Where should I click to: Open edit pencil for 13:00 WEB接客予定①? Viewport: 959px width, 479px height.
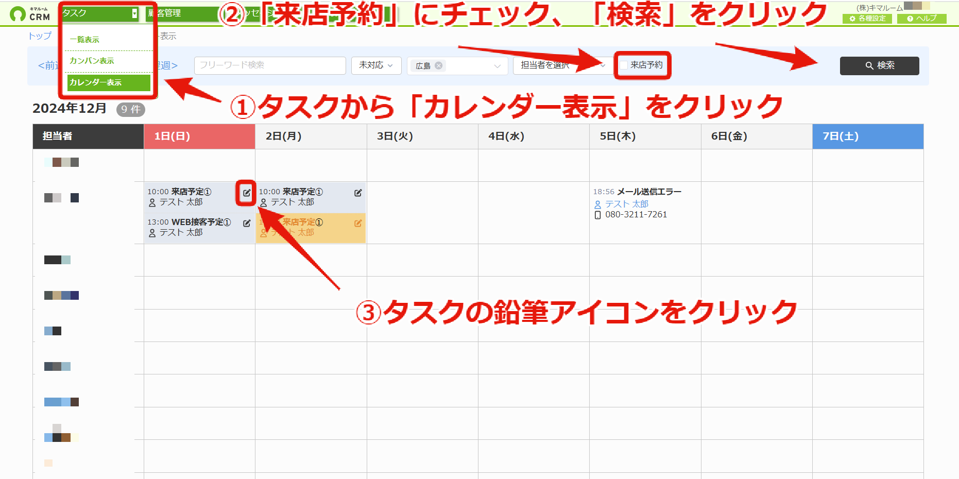coord(247,223)
